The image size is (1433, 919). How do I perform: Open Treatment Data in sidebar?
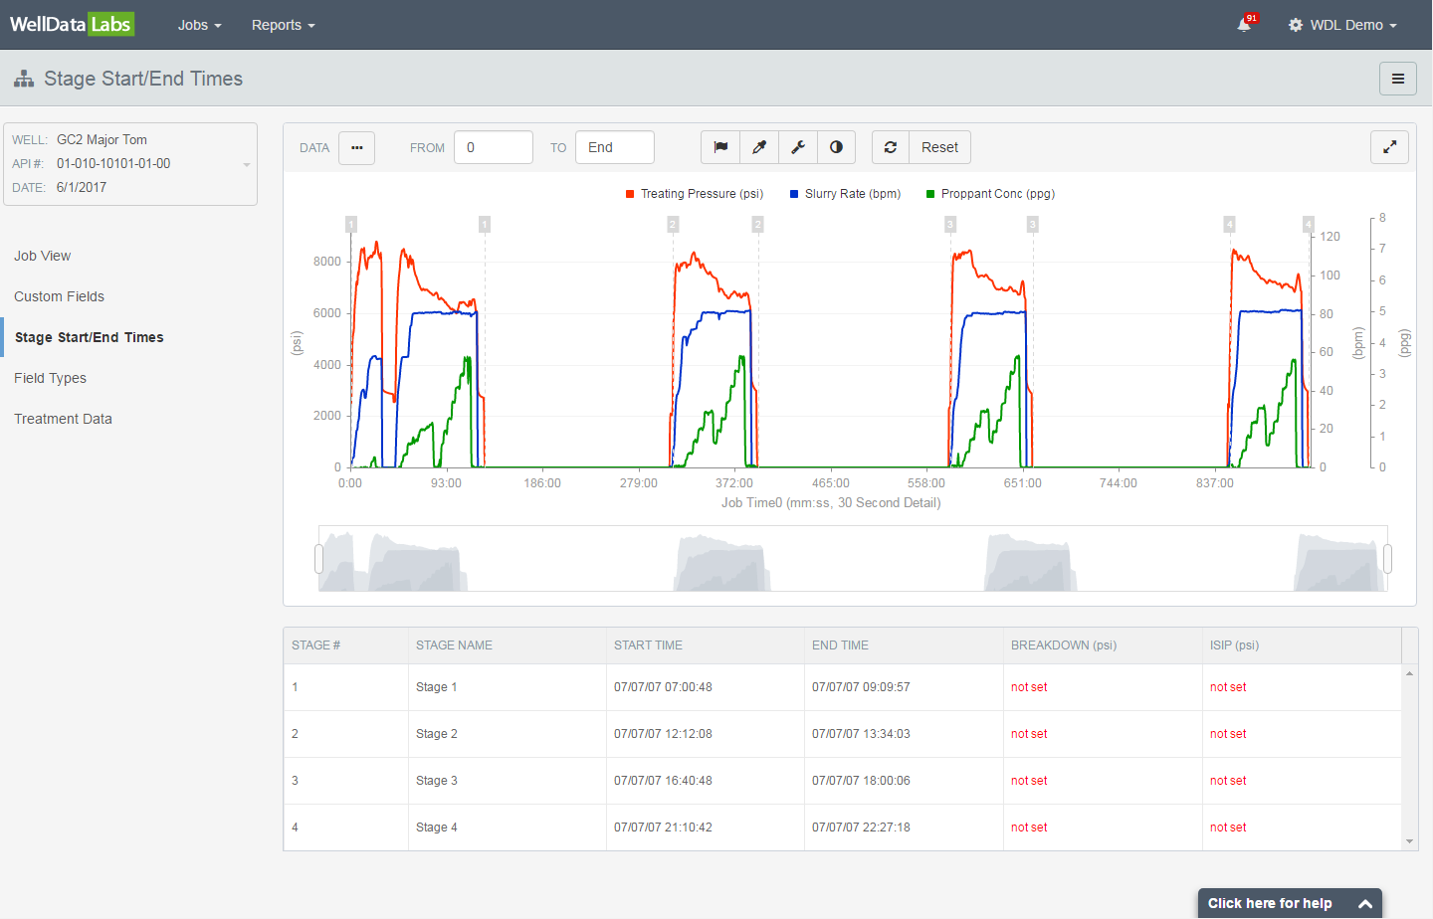(63, 419)
